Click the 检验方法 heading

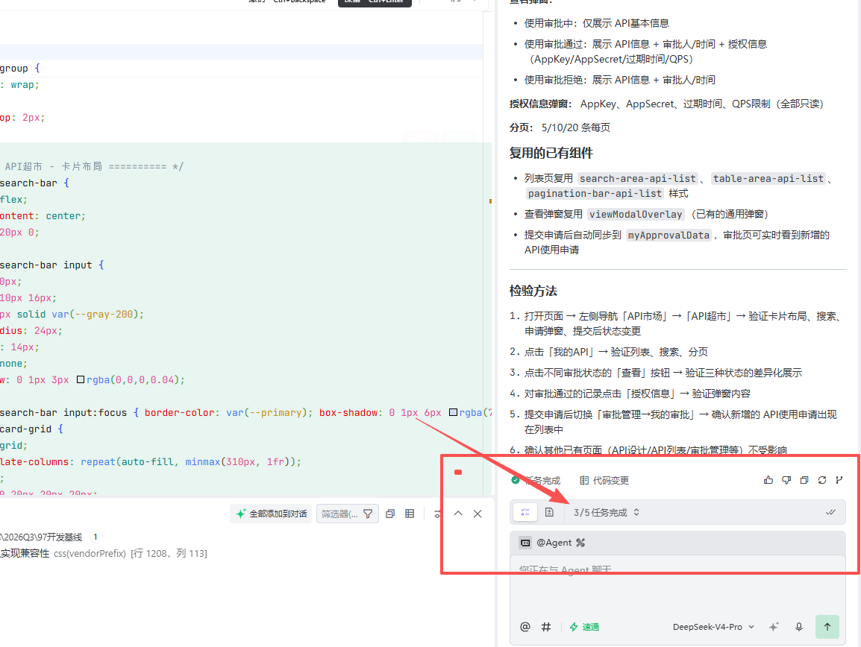click(533, 291)
